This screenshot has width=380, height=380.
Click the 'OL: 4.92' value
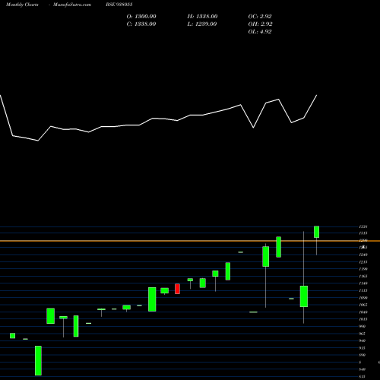click(260, 32)
